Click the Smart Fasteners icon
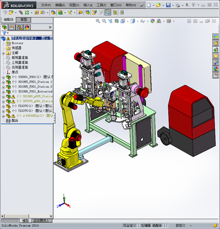Viewport: 220px width, 229px height. tap(37, 13)
